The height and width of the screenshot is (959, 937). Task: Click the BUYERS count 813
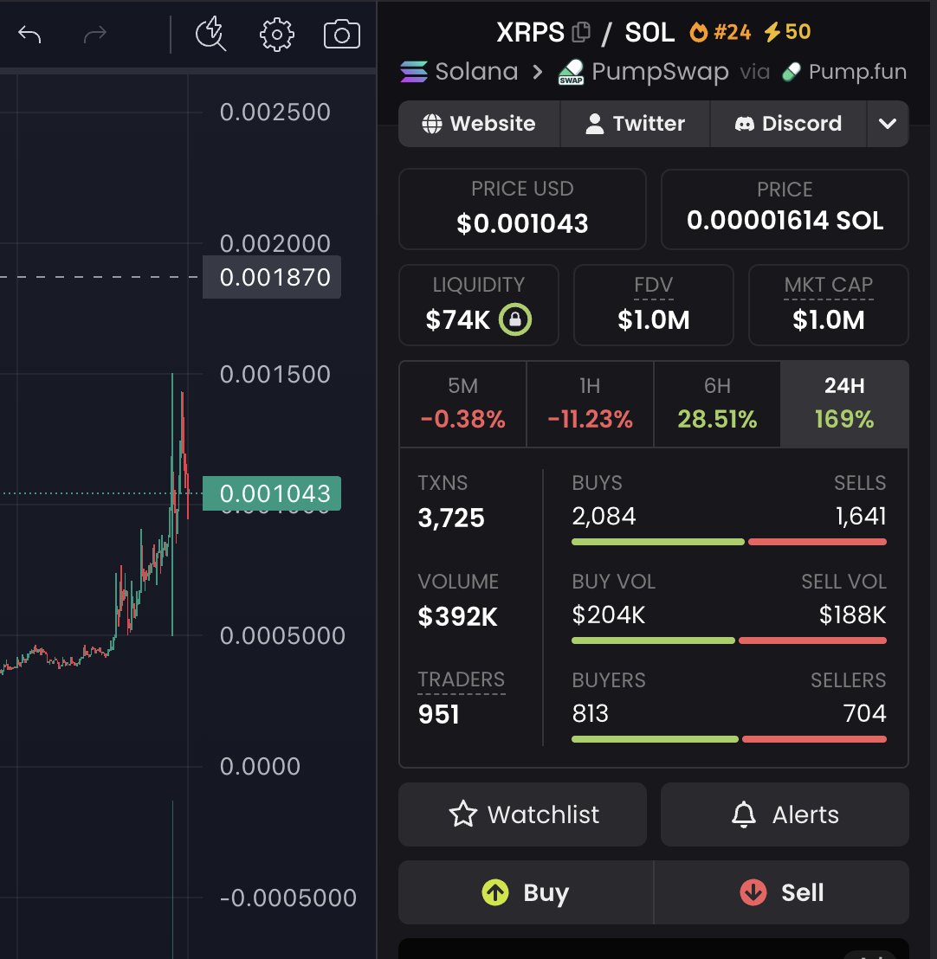[x=591, y=713]
